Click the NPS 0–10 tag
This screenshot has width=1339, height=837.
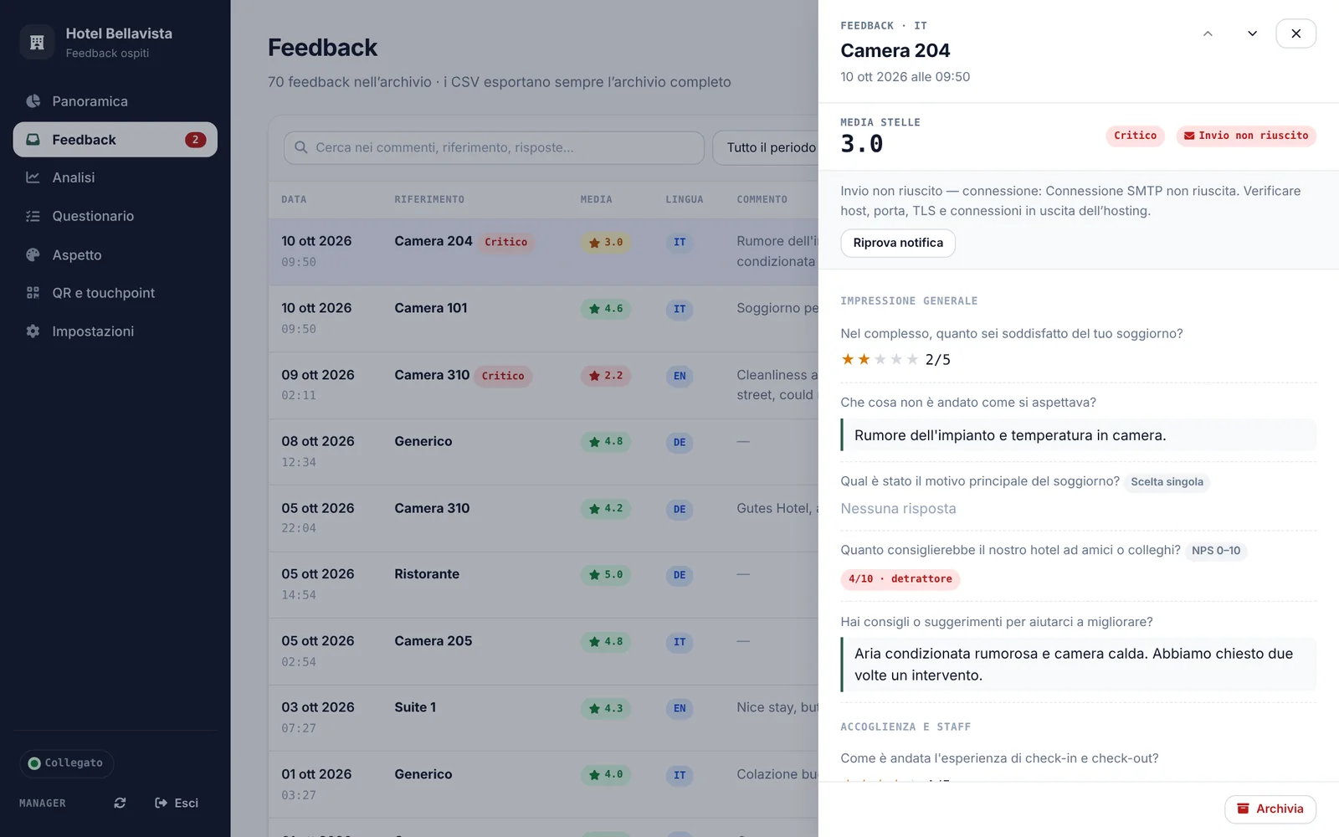click(x=1216, y=551)
